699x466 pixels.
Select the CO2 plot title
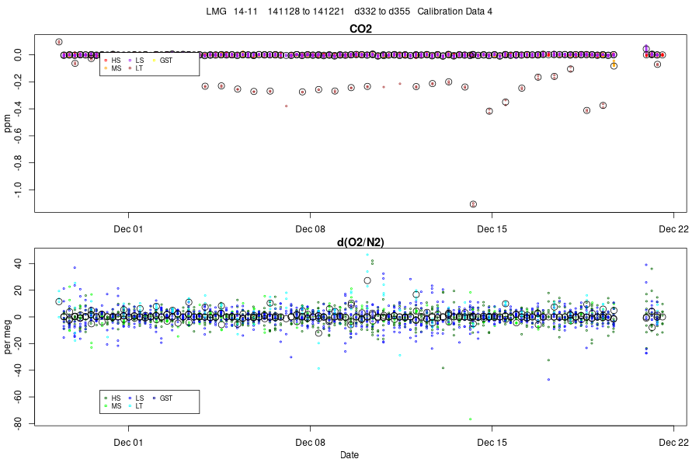[x=360, y=29]
